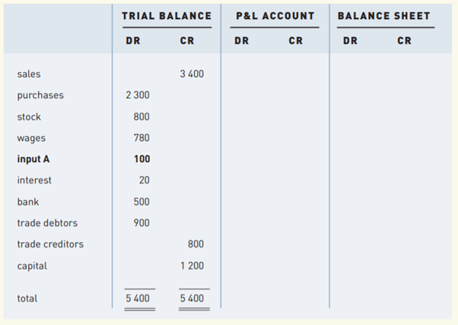Viewport: 458px width, 325px height.
Task: Click the BALANCE SHEET column header
Action: 384,16
